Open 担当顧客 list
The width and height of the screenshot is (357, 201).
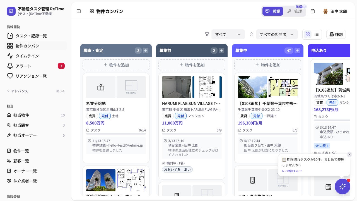(x=36, y=125)
